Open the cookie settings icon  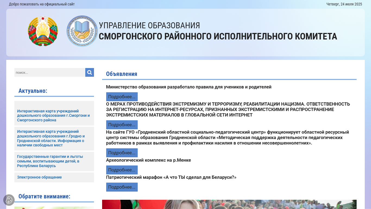[x=9, y=200]
